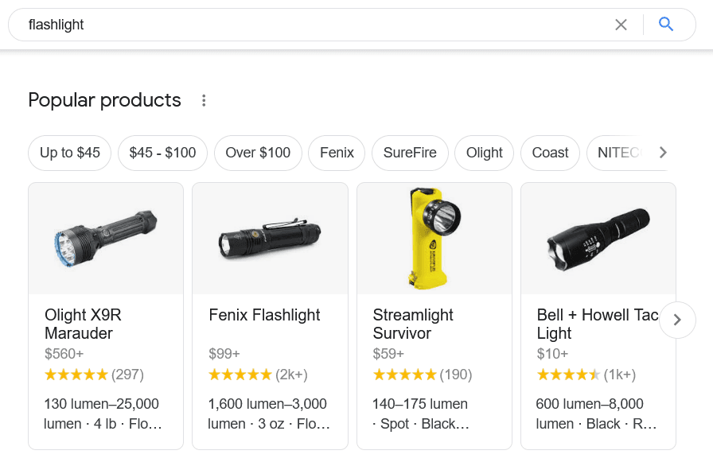Image resolution: width=713 pixels, height=466 pixels.
Task: Select the SureFire brand filter
Action: [410, 153]
